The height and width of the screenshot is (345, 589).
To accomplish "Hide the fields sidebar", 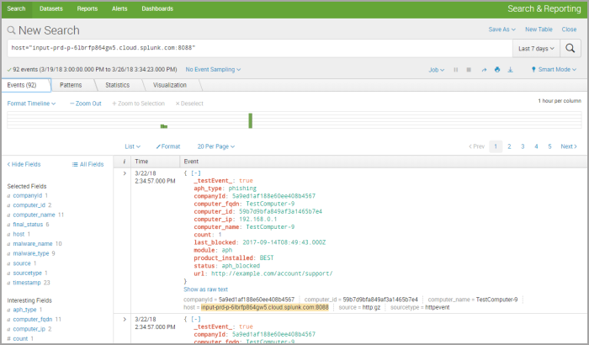I will tap(24, 164).
